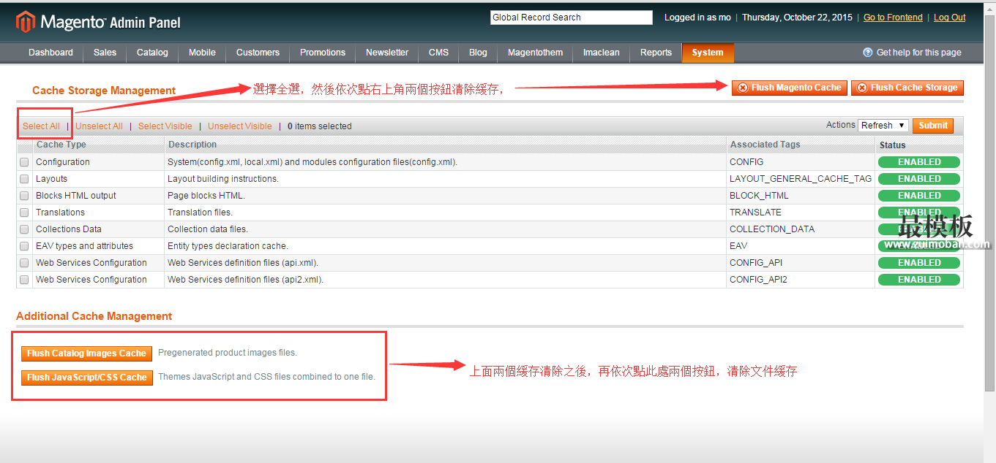996x463 pixels.
Task: Tick the checkbox for the CONFIG_API2 row
Action: 24,280
